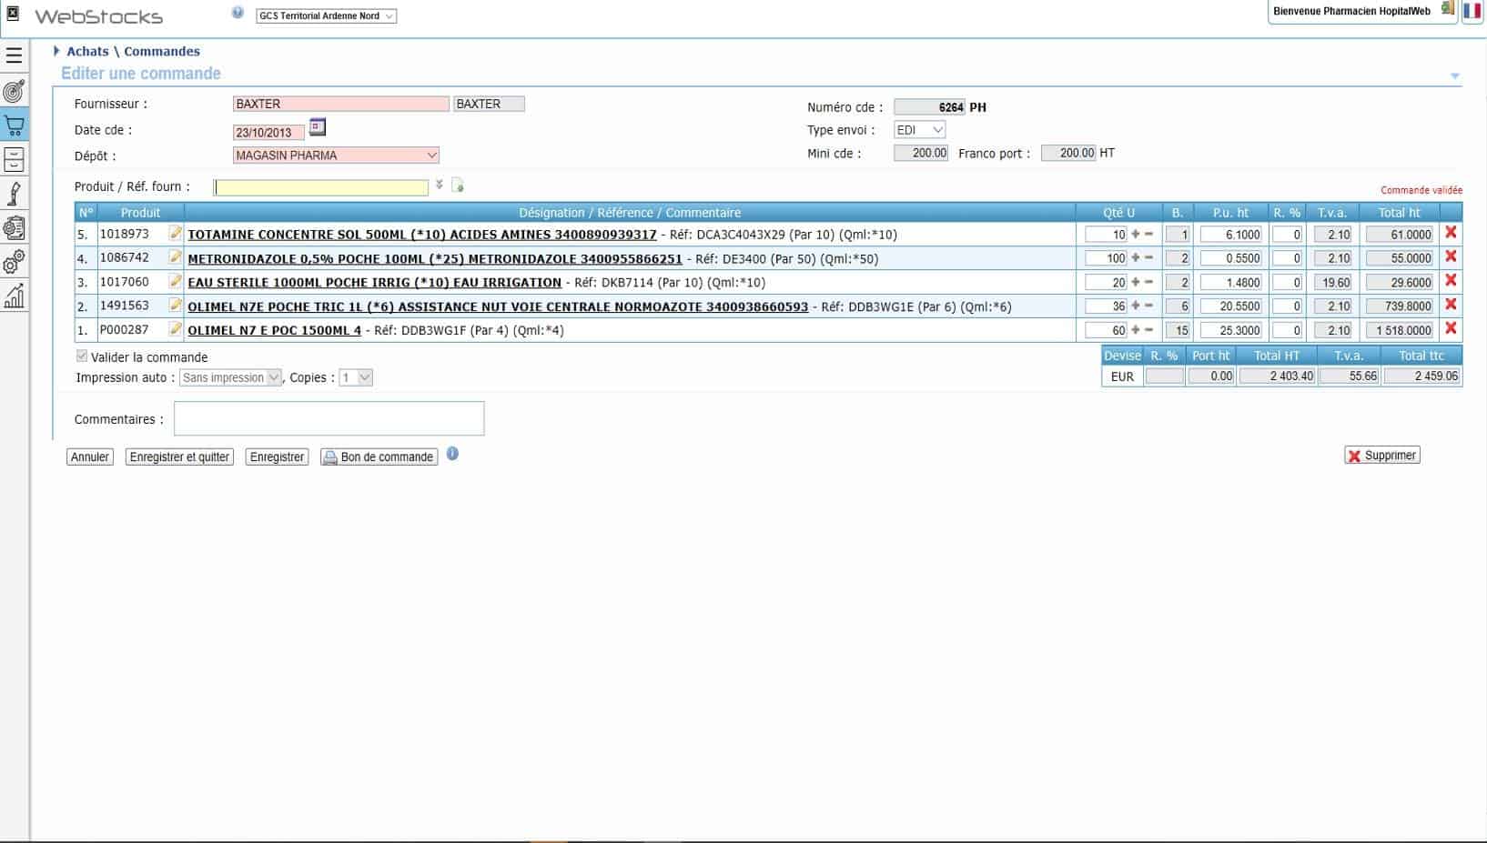Viewport: 1487px width, 843px height.
Task: Delete the EAU STERILE line with red X
Action: tap(1451, 281)
